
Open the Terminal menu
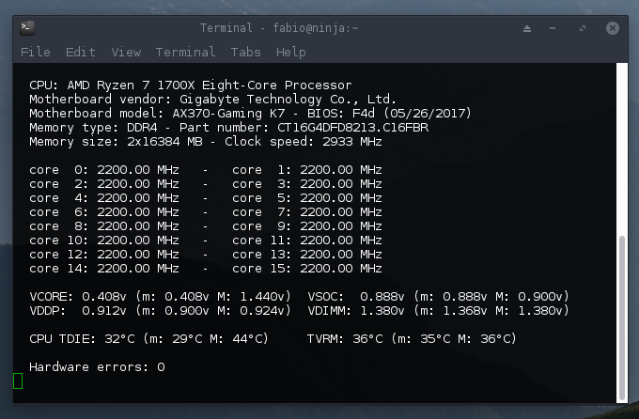click(185, 53)
